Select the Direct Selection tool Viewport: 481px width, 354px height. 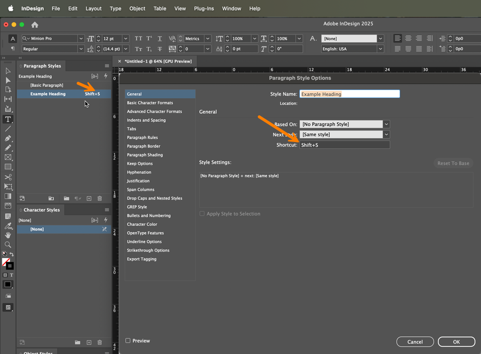[x=8, y=80]
